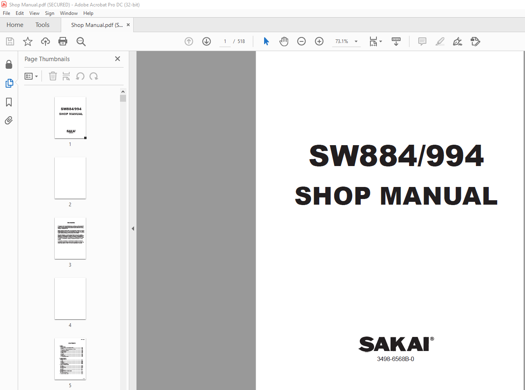Open Bookmarks sidebar icon
The image size is (525, 390).
(9, 102)
